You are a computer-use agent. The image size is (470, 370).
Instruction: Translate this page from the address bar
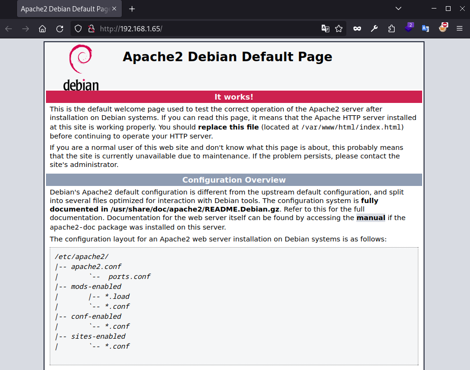325,29
